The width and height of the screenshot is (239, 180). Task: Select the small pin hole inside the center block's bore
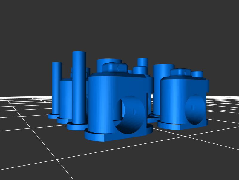tap(134, 112)
